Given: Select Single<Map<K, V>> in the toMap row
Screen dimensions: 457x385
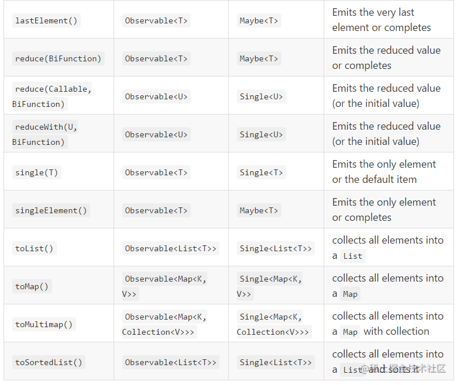Looking at the screenshot, I should (270, 286).
